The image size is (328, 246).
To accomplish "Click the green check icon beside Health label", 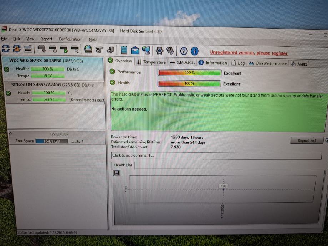I will tap(112, 83).
